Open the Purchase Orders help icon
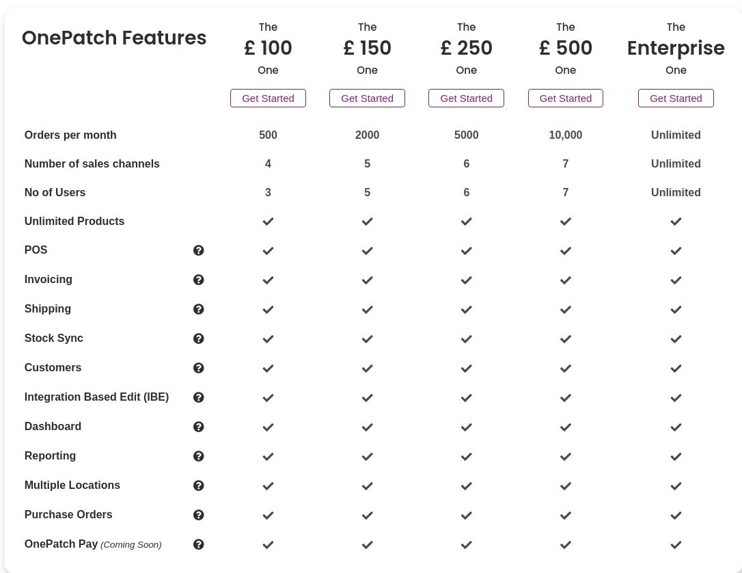 (198, 515)
